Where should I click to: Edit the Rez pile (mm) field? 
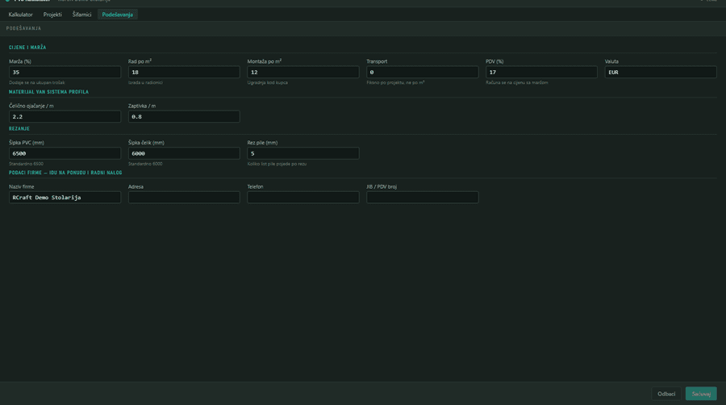pyautogui.click(x=302, y=153)
